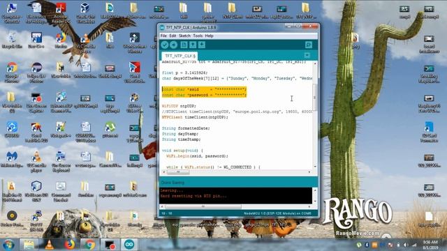Screen dimensions: 447x251
Task: Open Google Chrome from the taskbar
Action: 89,245
